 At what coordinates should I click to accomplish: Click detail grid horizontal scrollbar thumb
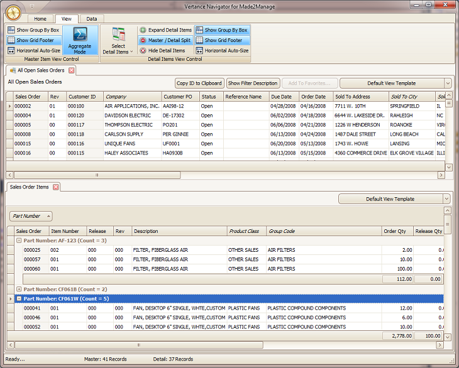coord(139,345)
